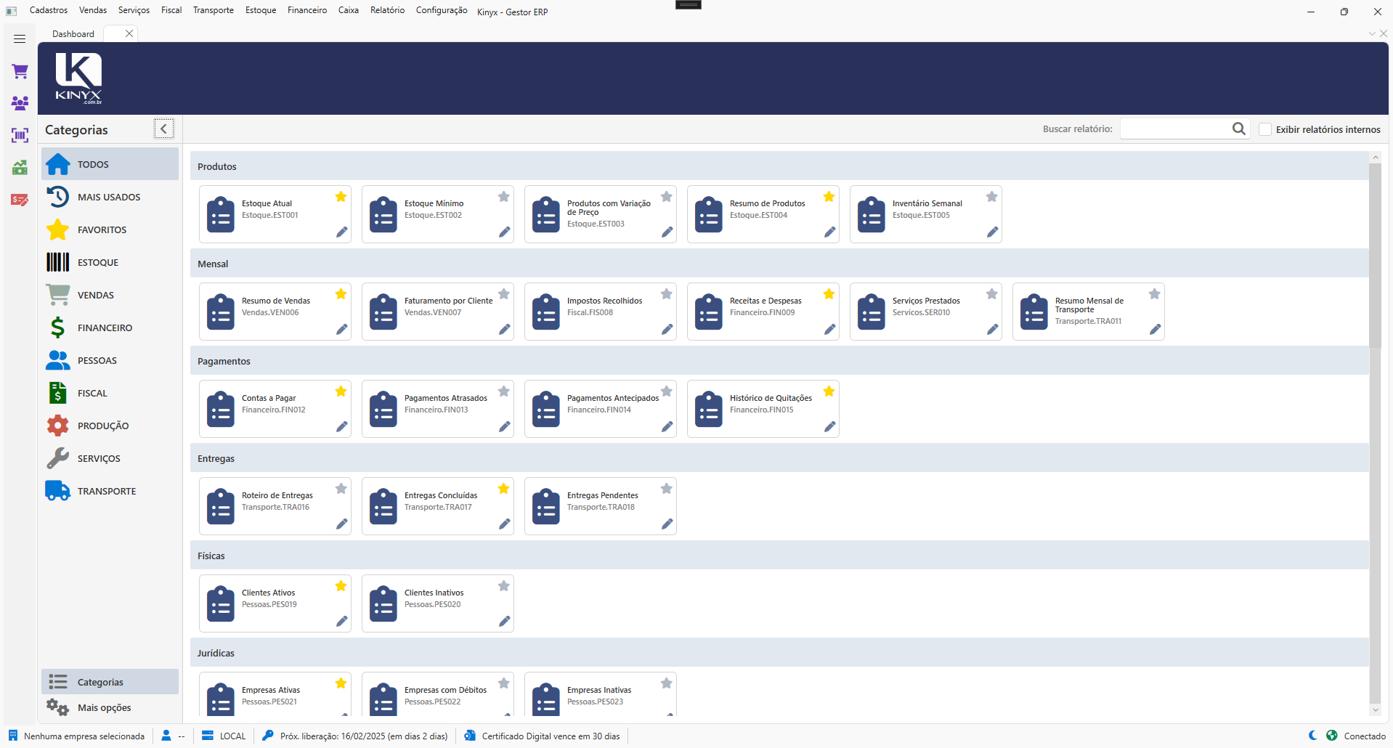Image resolution: width=1393 pixels, height=748 pixels.
Task: Click the pencil edit icon on Estoque Atual
Action: 341,232
